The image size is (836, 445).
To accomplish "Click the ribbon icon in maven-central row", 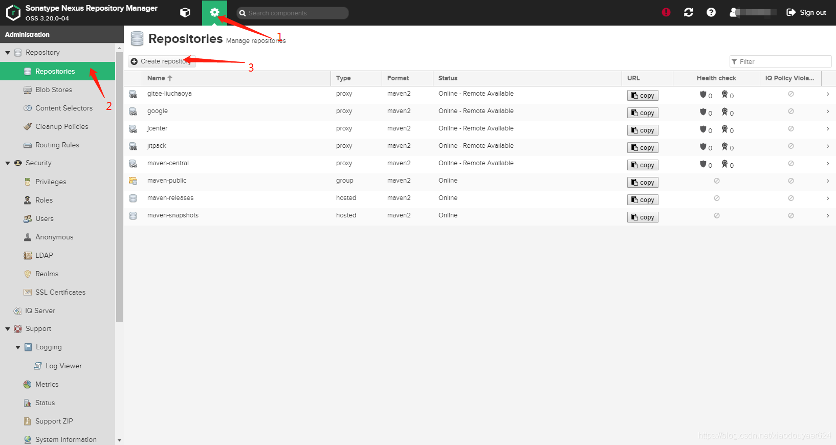I will 724,164.
